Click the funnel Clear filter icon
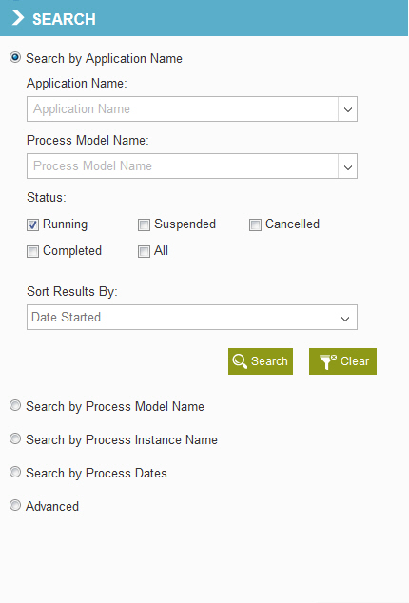Image resolution: width=409 pixels, height=603 pixels. click(x=327, y=361)
